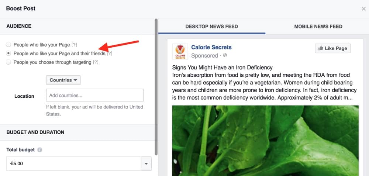Viewport: 369px width, 176px height.
Task: Click help icon beside 'and their friends' option
Action: tap(109, 54)
